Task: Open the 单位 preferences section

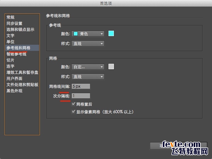Action: tap(11, 42)
